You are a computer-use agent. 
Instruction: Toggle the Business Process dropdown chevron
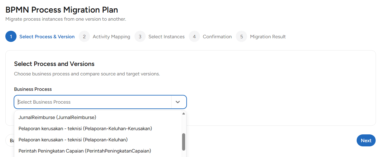pos(178,102)
